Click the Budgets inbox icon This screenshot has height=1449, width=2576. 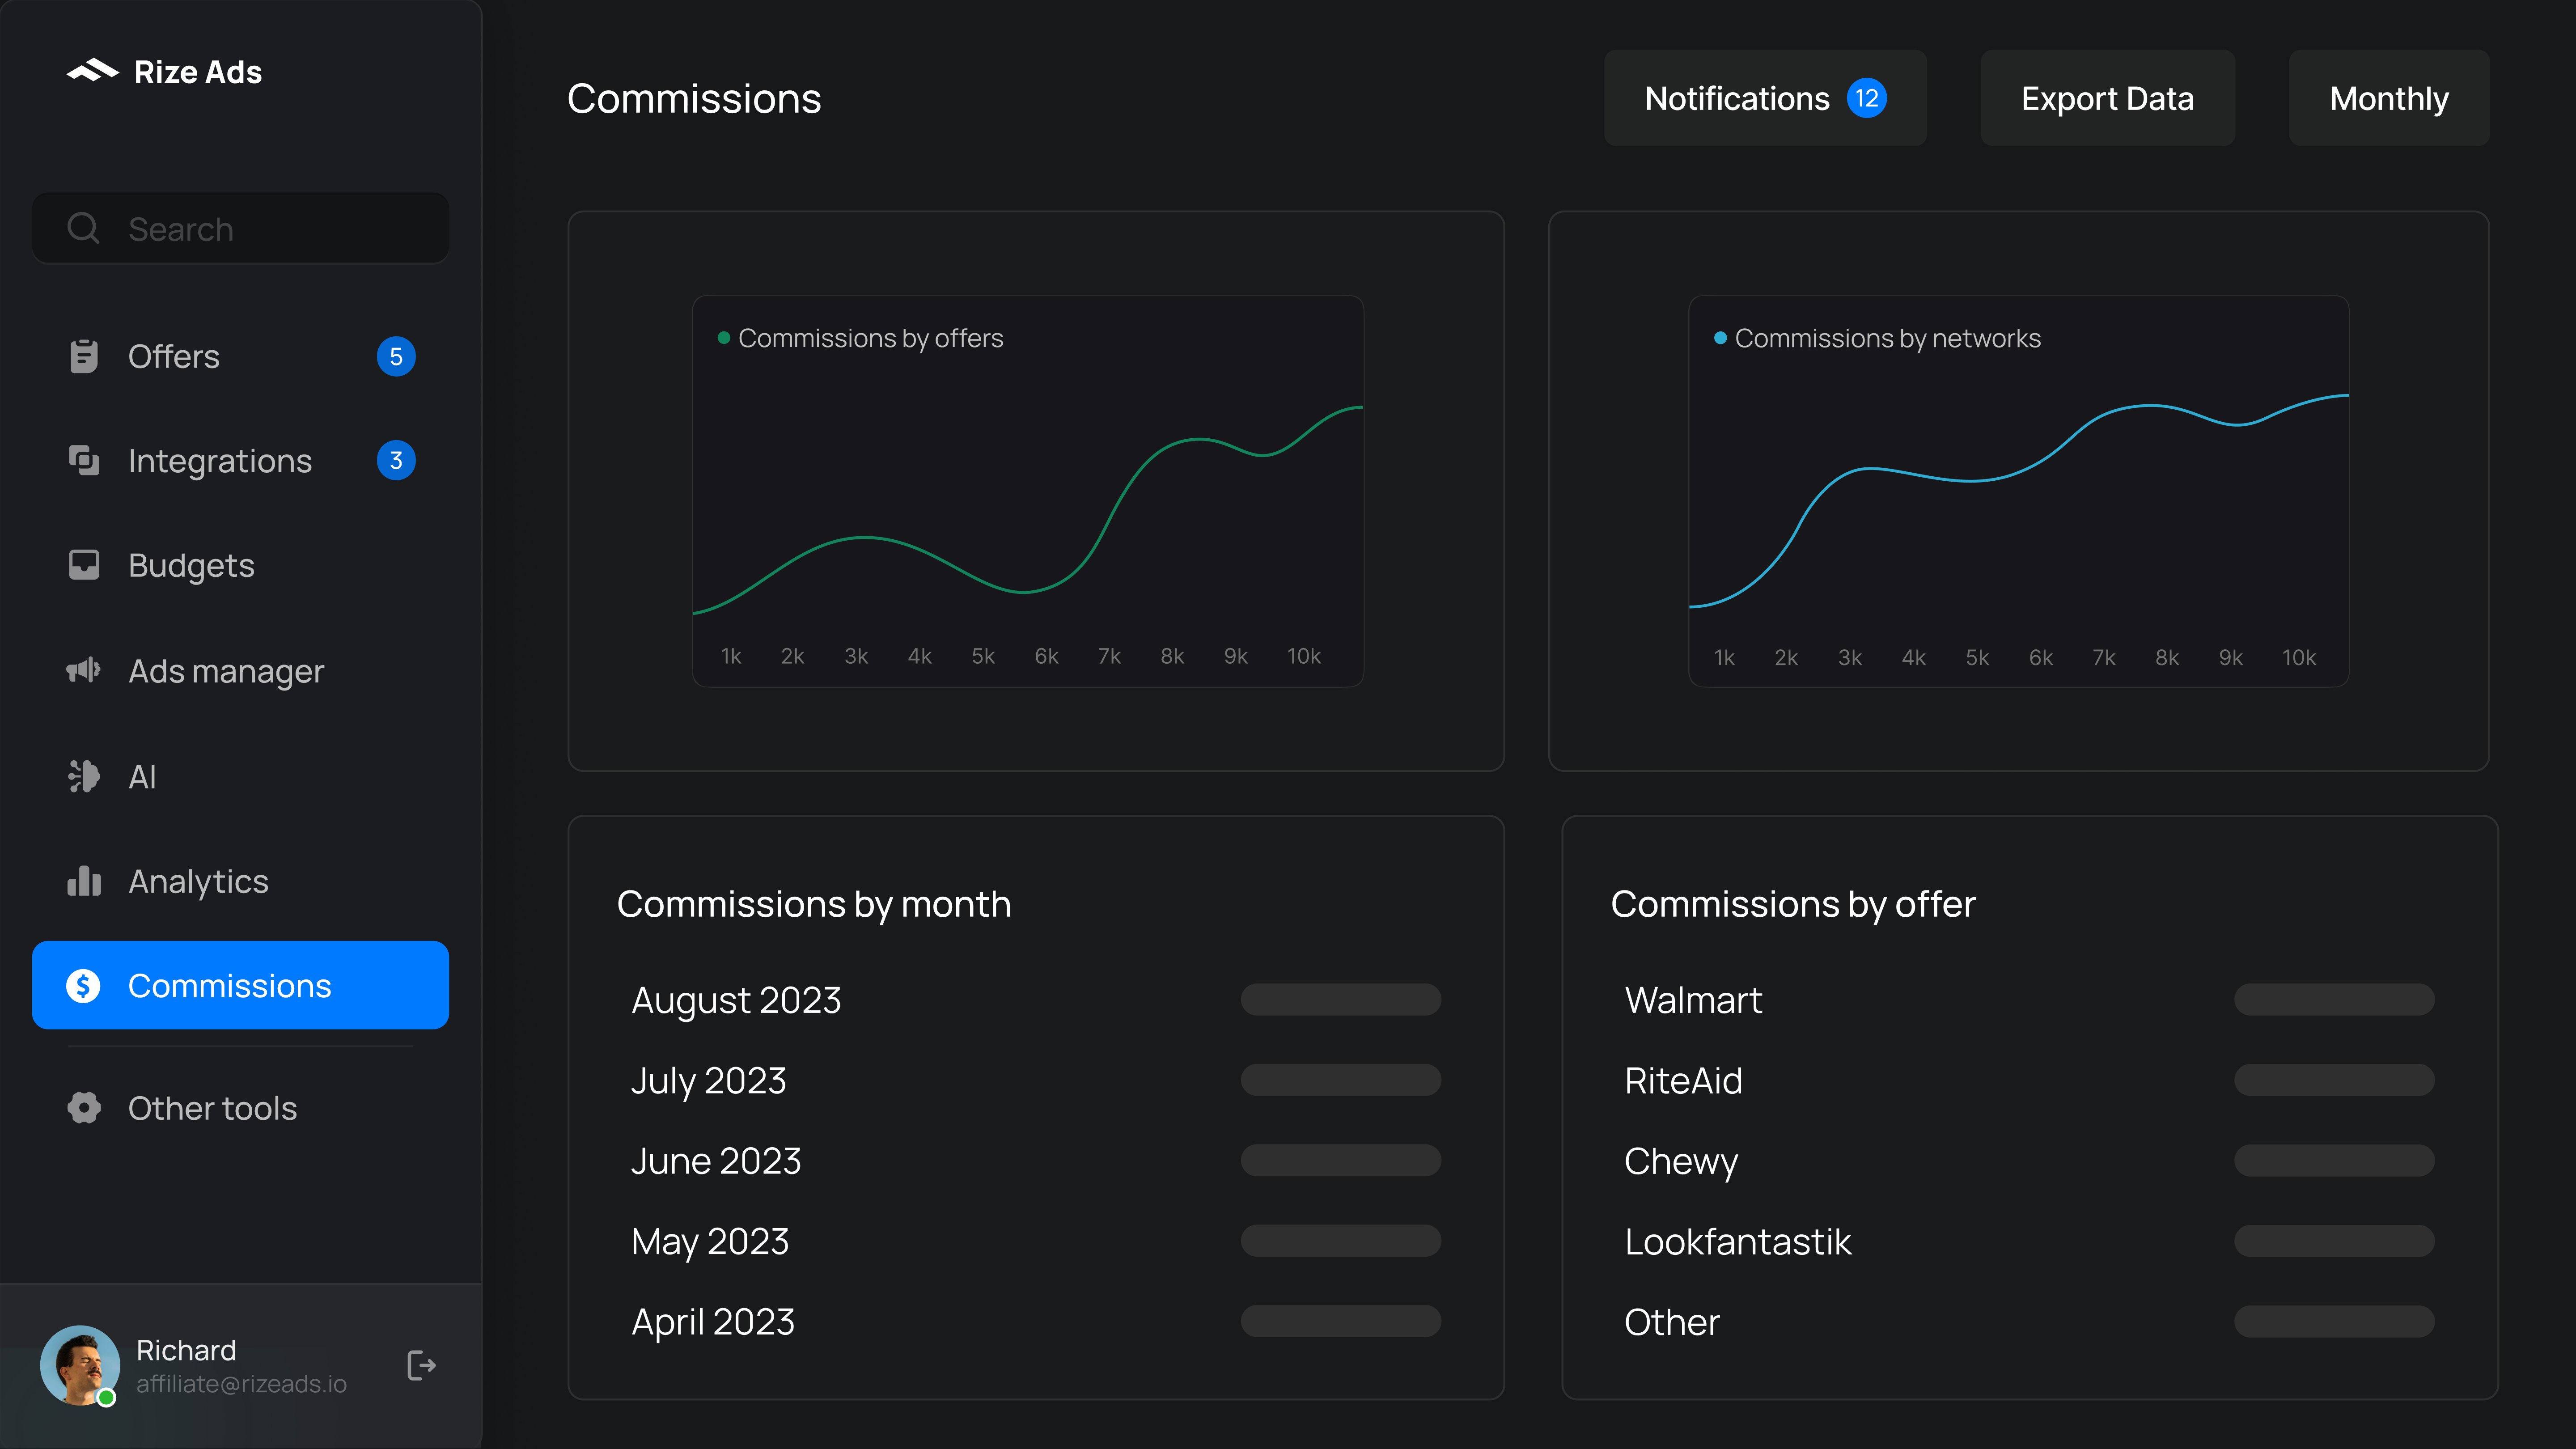(x=84, y=565)
